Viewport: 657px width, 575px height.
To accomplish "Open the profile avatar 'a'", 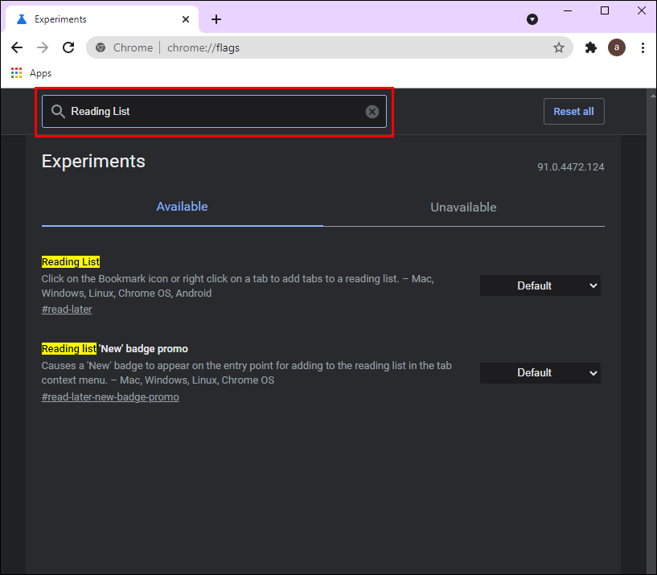I will [x=616, y=47].
